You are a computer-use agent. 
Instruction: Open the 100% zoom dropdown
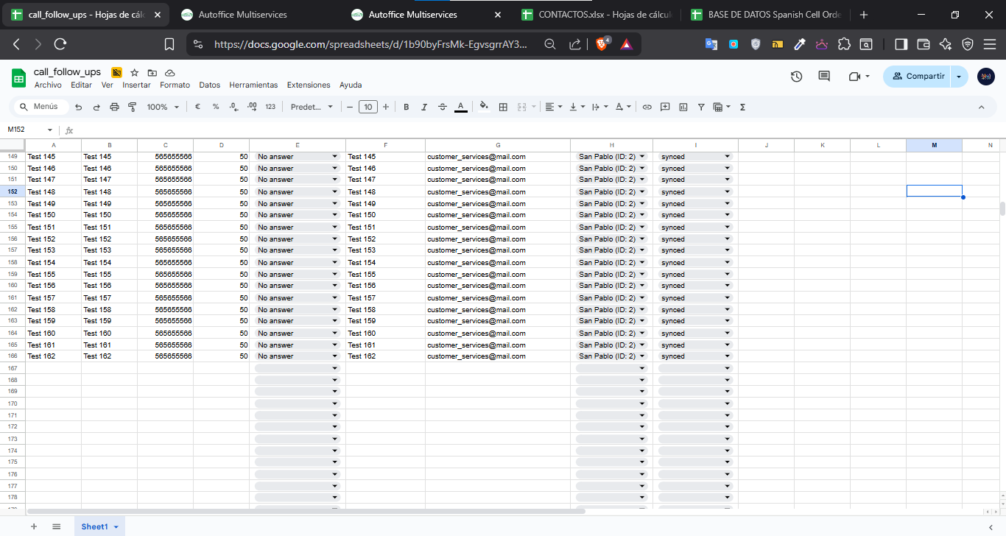(163, 107)
